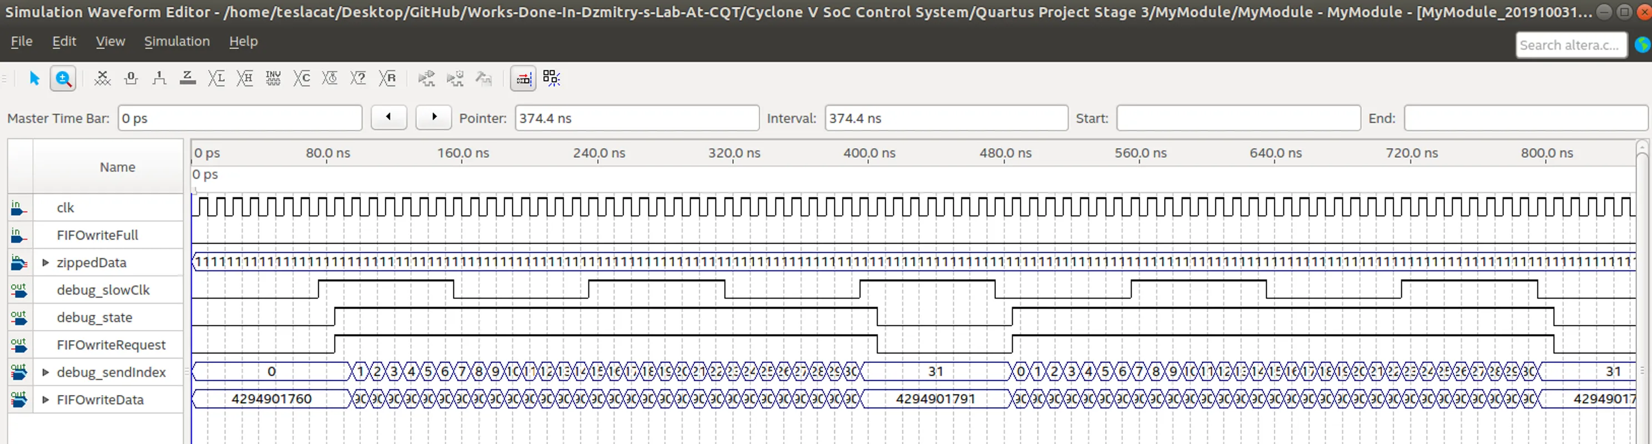Click the Start time field
Screen dimensions: 1652x444
[1238, 118]
